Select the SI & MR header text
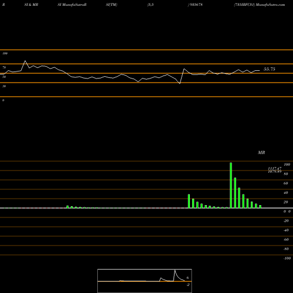Viewport: 293px width, 293px height. tap(31, 5)
